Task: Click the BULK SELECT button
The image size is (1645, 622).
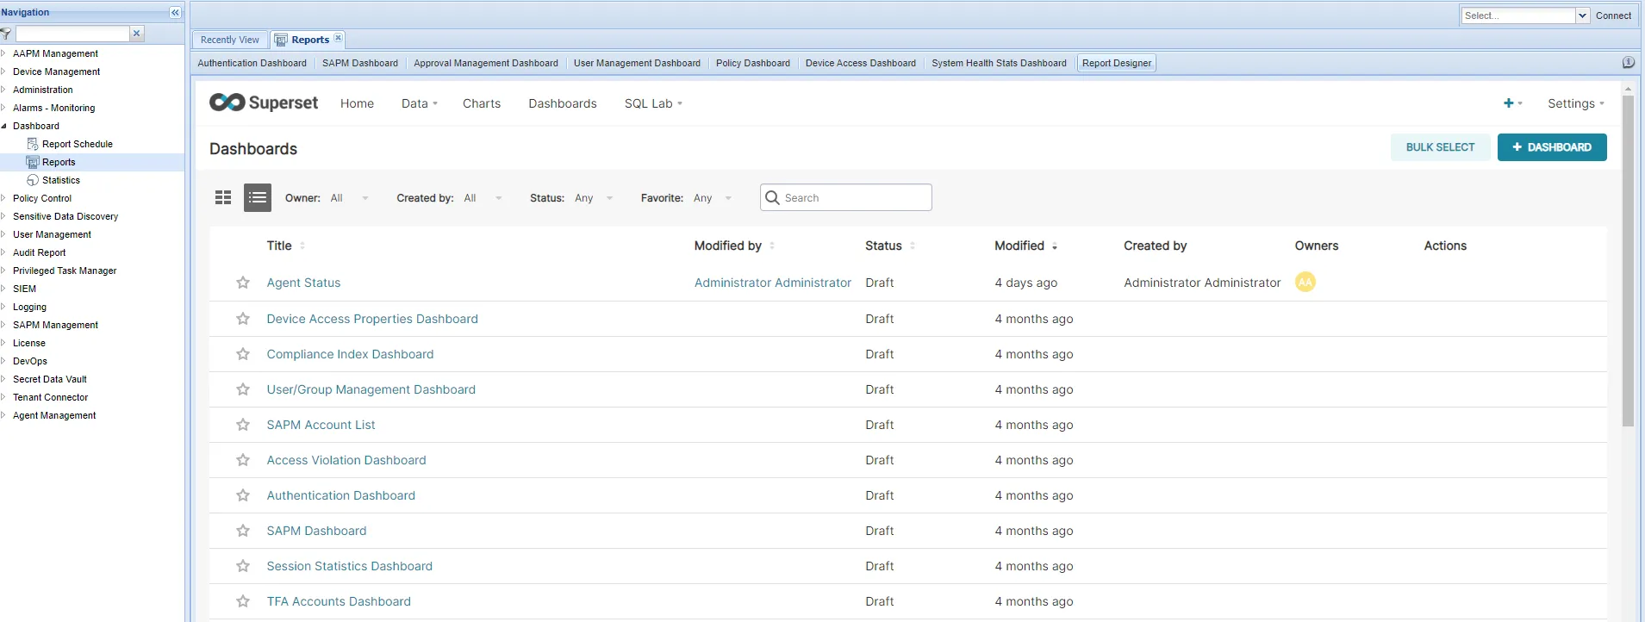Action: click(1441, 147)
